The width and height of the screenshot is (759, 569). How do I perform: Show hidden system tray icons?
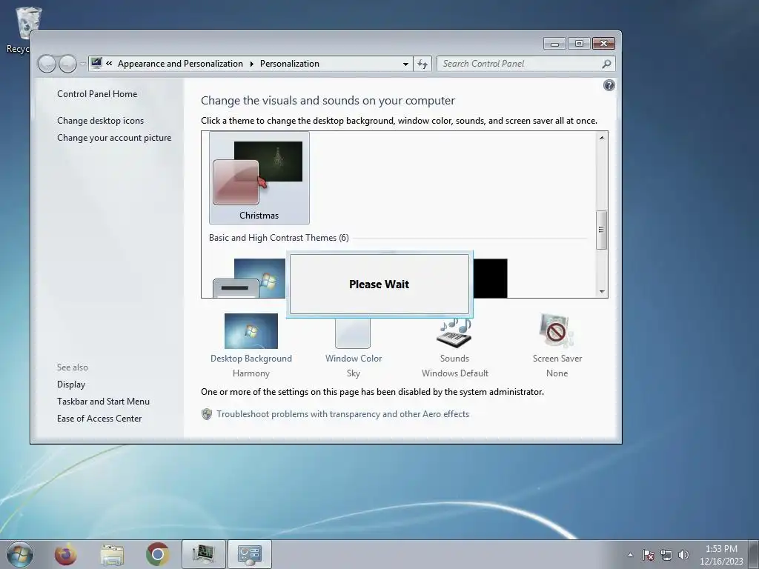tap(630, 555)
